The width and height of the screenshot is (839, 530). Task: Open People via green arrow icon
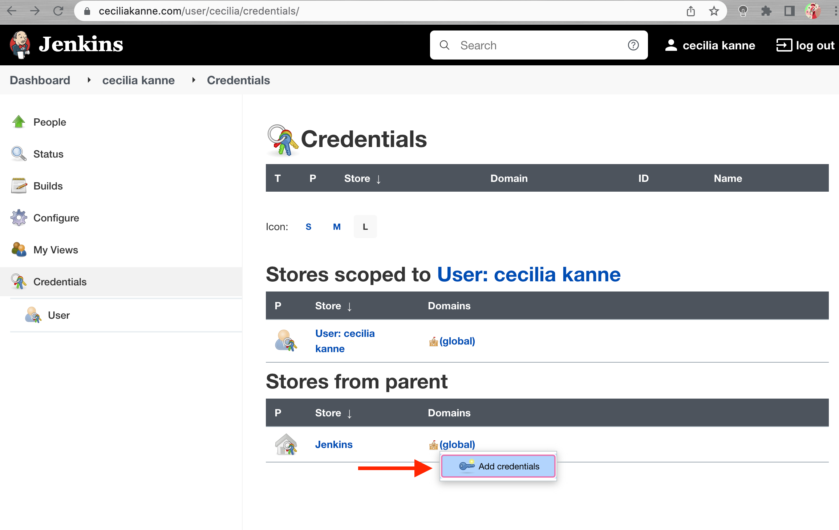pyautogui.click(x=19, y=122)
